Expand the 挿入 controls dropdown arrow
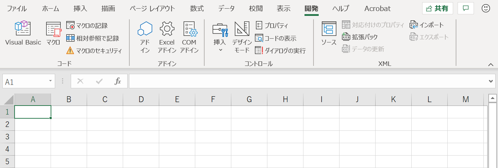Viewport: 498px width, 168px height. tap(220, 50)
